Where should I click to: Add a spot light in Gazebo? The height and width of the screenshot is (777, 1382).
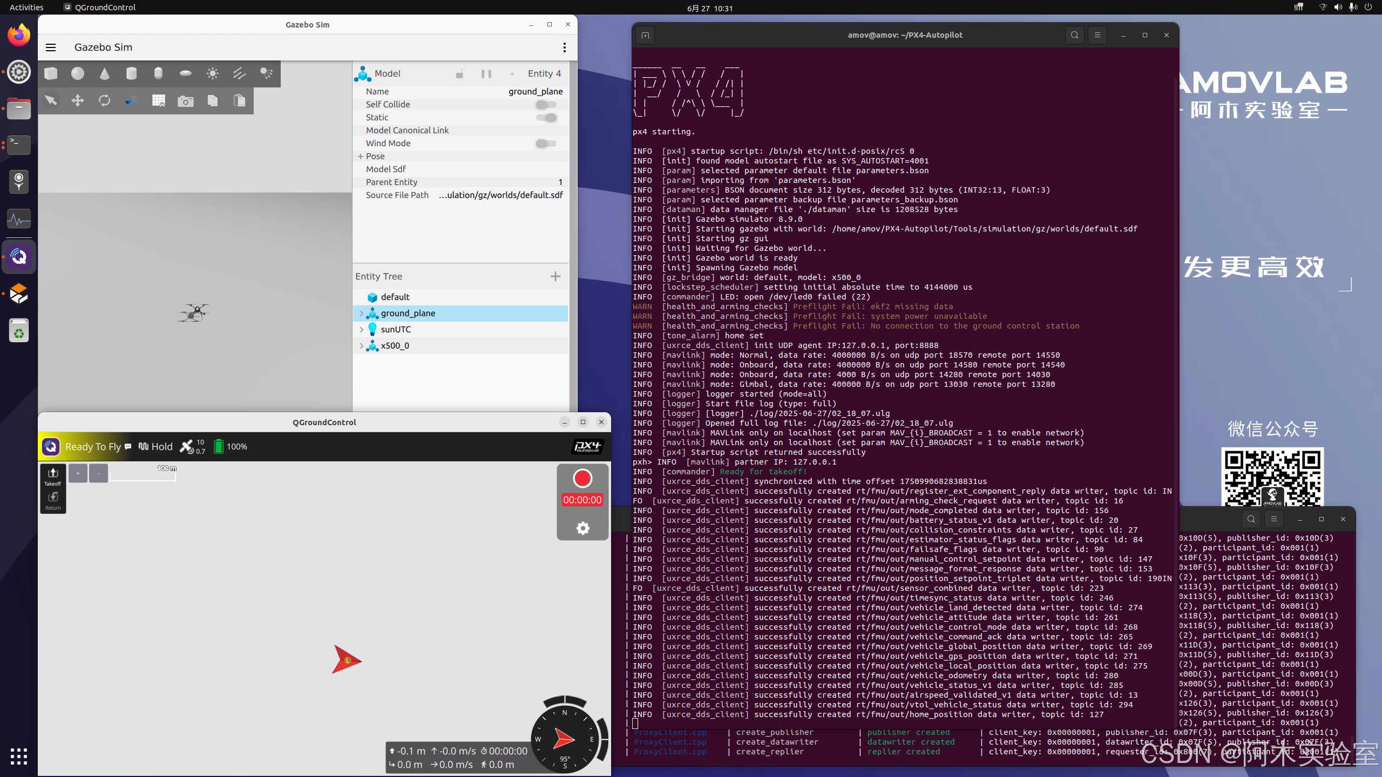266,73
